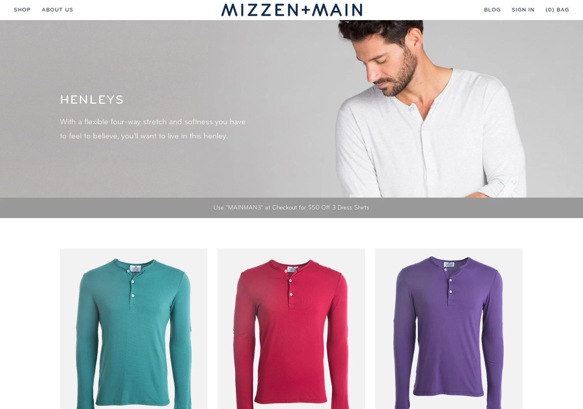Image resolution: width=583 pixels, height=409 pixels.
Task: Select the teal henley product image
Action: [134, 329]
